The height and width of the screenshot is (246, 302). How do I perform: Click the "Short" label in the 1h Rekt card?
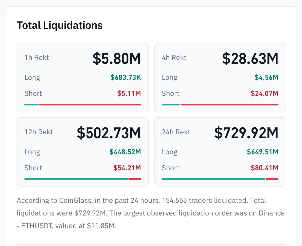click(x=33, y=94)
